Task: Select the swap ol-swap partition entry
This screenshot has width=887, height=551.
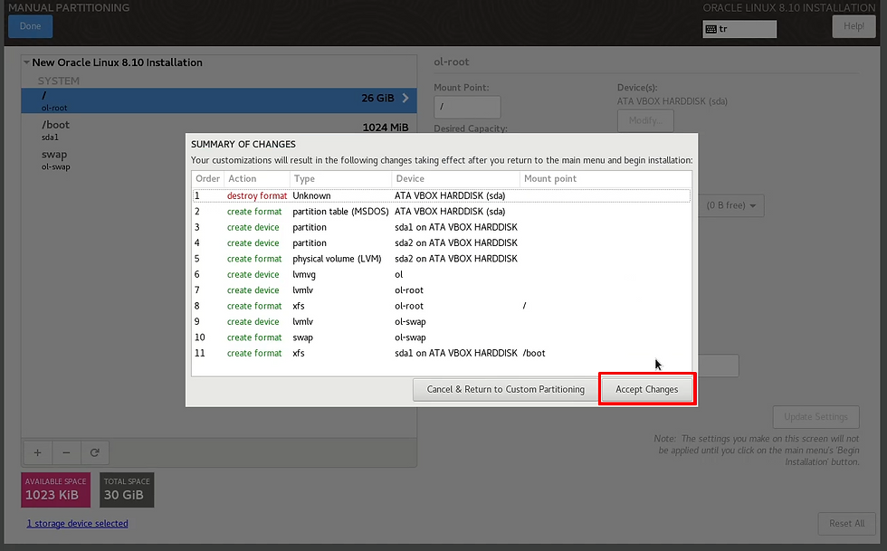Action: point(219,159)
